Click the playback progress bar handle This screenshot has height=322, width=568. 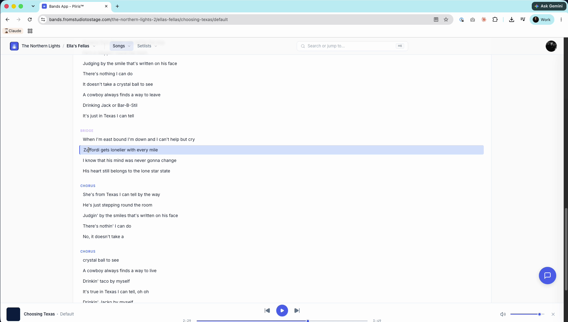click(x=308, y=321)
